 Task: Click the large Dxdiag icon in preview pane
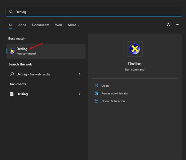click(135, 49)
